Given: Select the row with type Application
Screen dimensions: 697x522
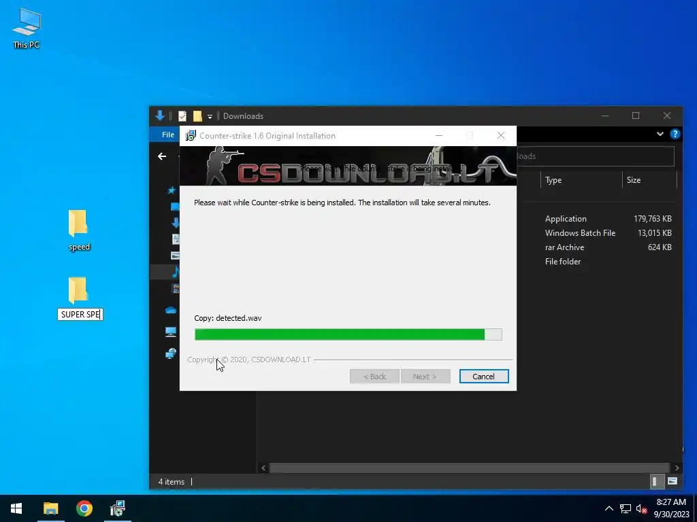Looking at the screenshot, I should [566, 219].
